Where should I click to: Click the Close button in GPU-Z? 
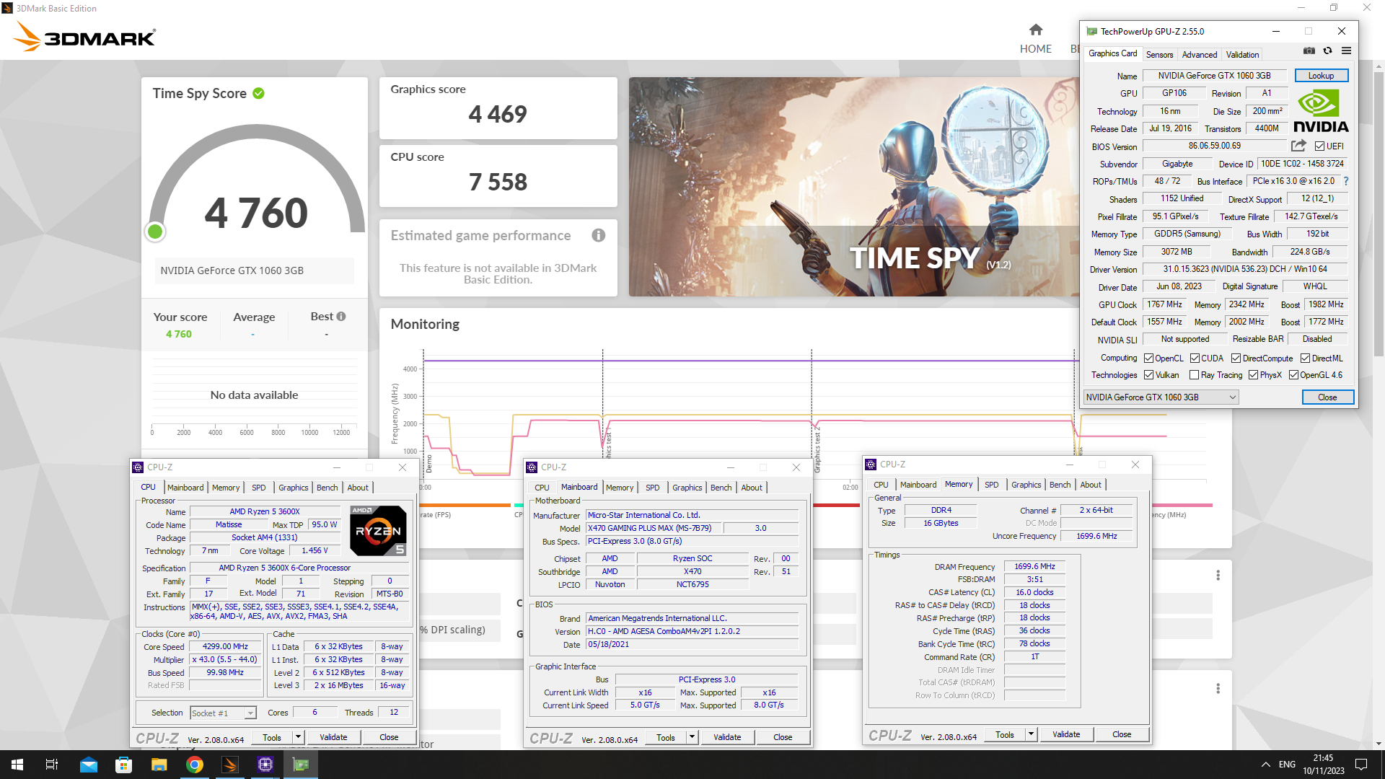point(1327,397)
